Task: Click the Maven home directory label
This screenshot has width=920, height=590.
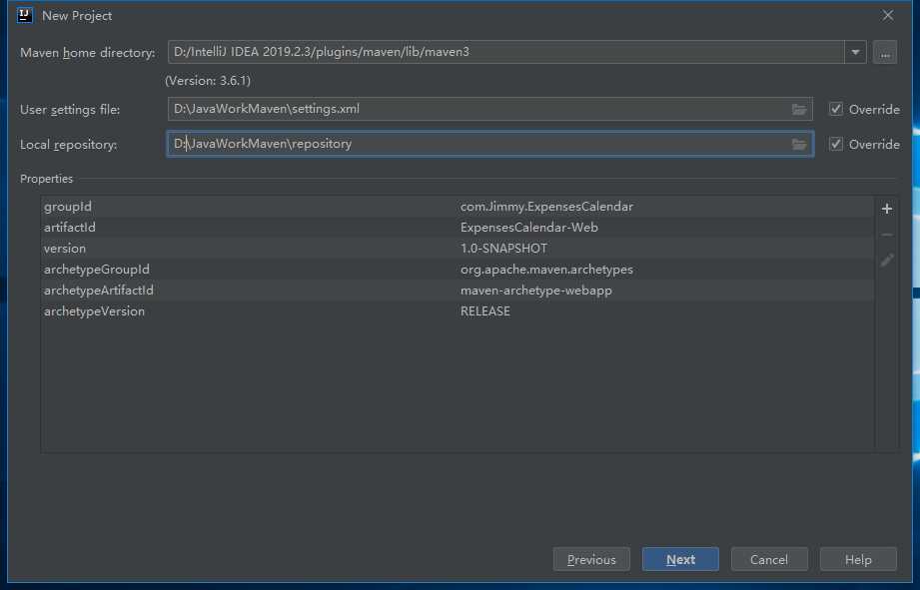Action: [x=88, y=53]
